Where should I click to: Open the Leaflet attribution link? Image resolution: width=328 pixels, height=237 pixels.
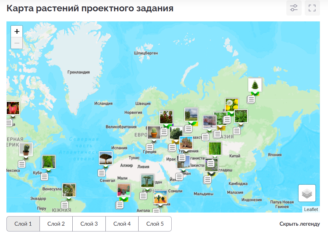[311, 209]
